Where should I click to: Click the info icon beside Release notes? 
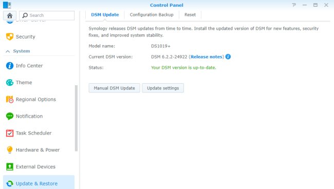[x=228, y=56]
